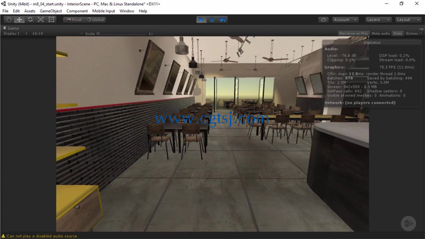Click the Unity logo in title bar
Viewport: 425px width, 239px height.
4,4
